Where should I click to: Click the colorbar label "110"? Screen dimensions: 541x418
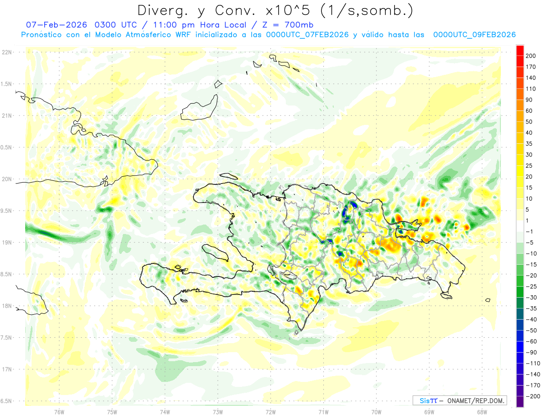[x=532, y=89]
